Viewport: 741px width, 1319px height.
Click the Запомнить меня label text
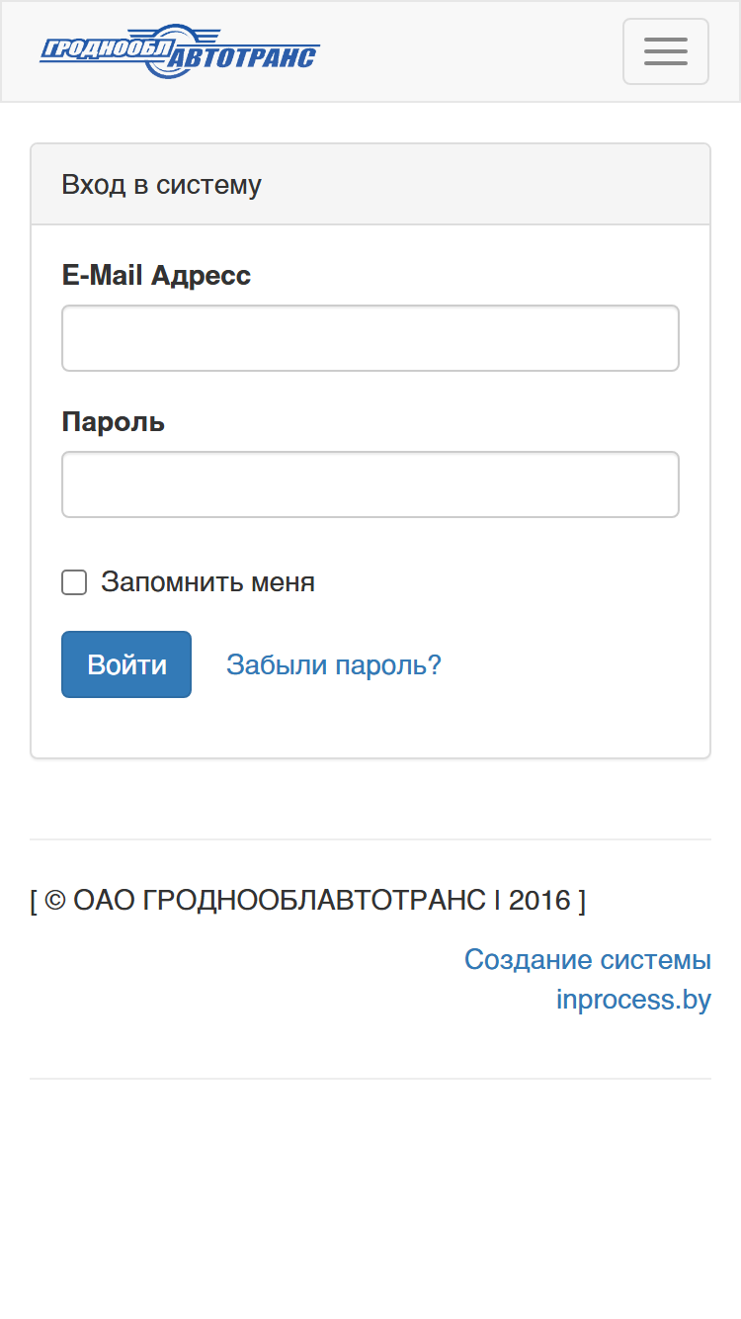pos(207,582)
